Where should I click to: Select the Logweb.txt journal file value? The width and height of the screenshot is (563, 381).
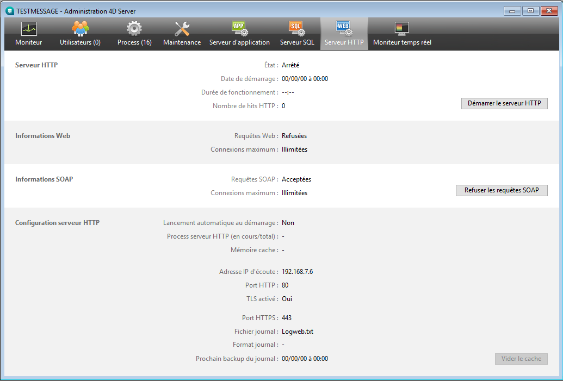tap(297, 332)
